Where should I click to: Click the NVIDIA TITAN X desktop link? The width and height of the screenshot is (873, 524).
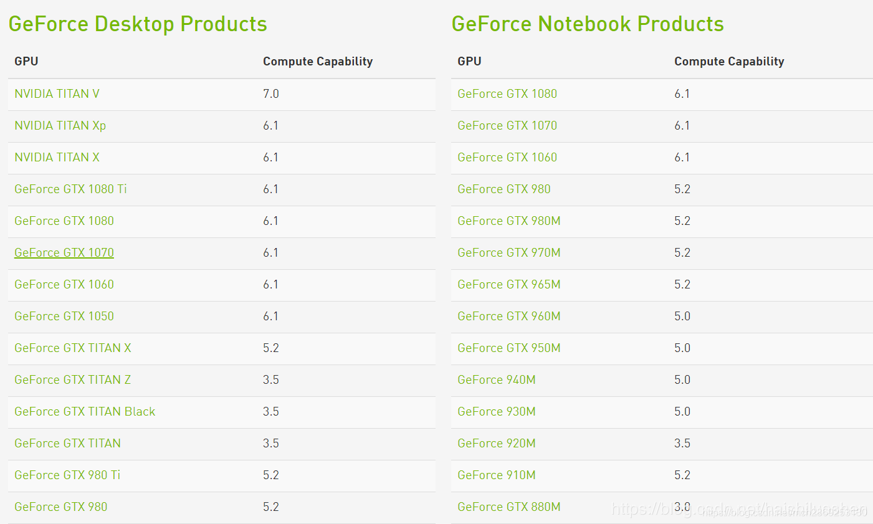point(57,158)
